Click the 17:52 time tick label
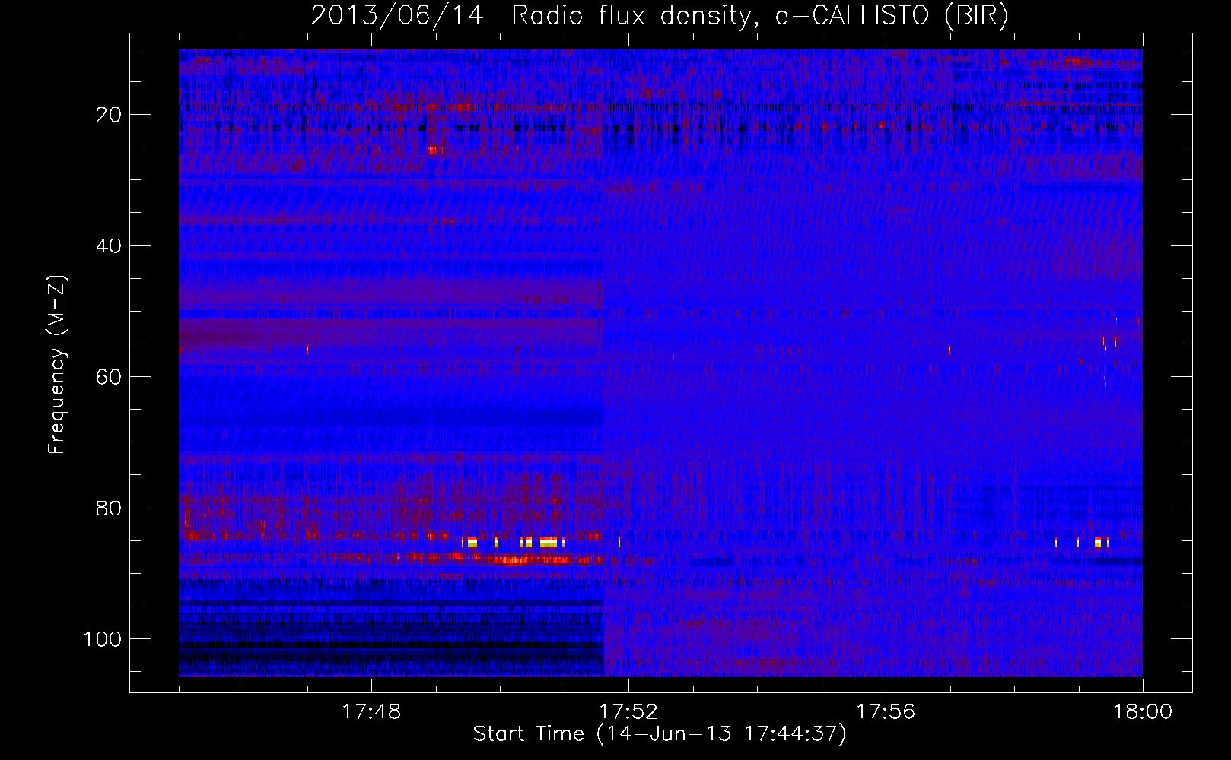 click(628, 712)
